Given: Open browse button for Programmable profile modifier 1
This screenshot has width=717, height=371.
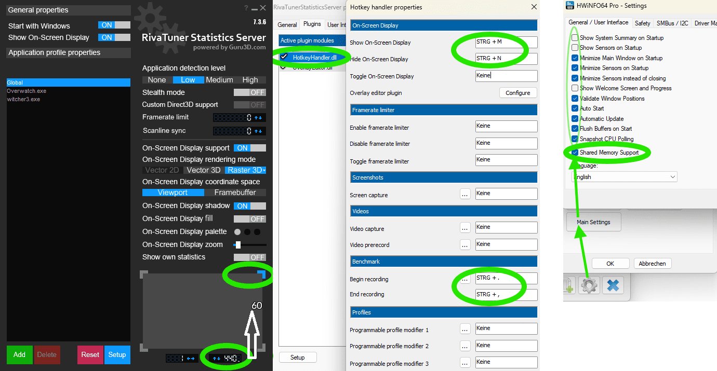Looking at the screenshot, I should [x=466, y=329].
